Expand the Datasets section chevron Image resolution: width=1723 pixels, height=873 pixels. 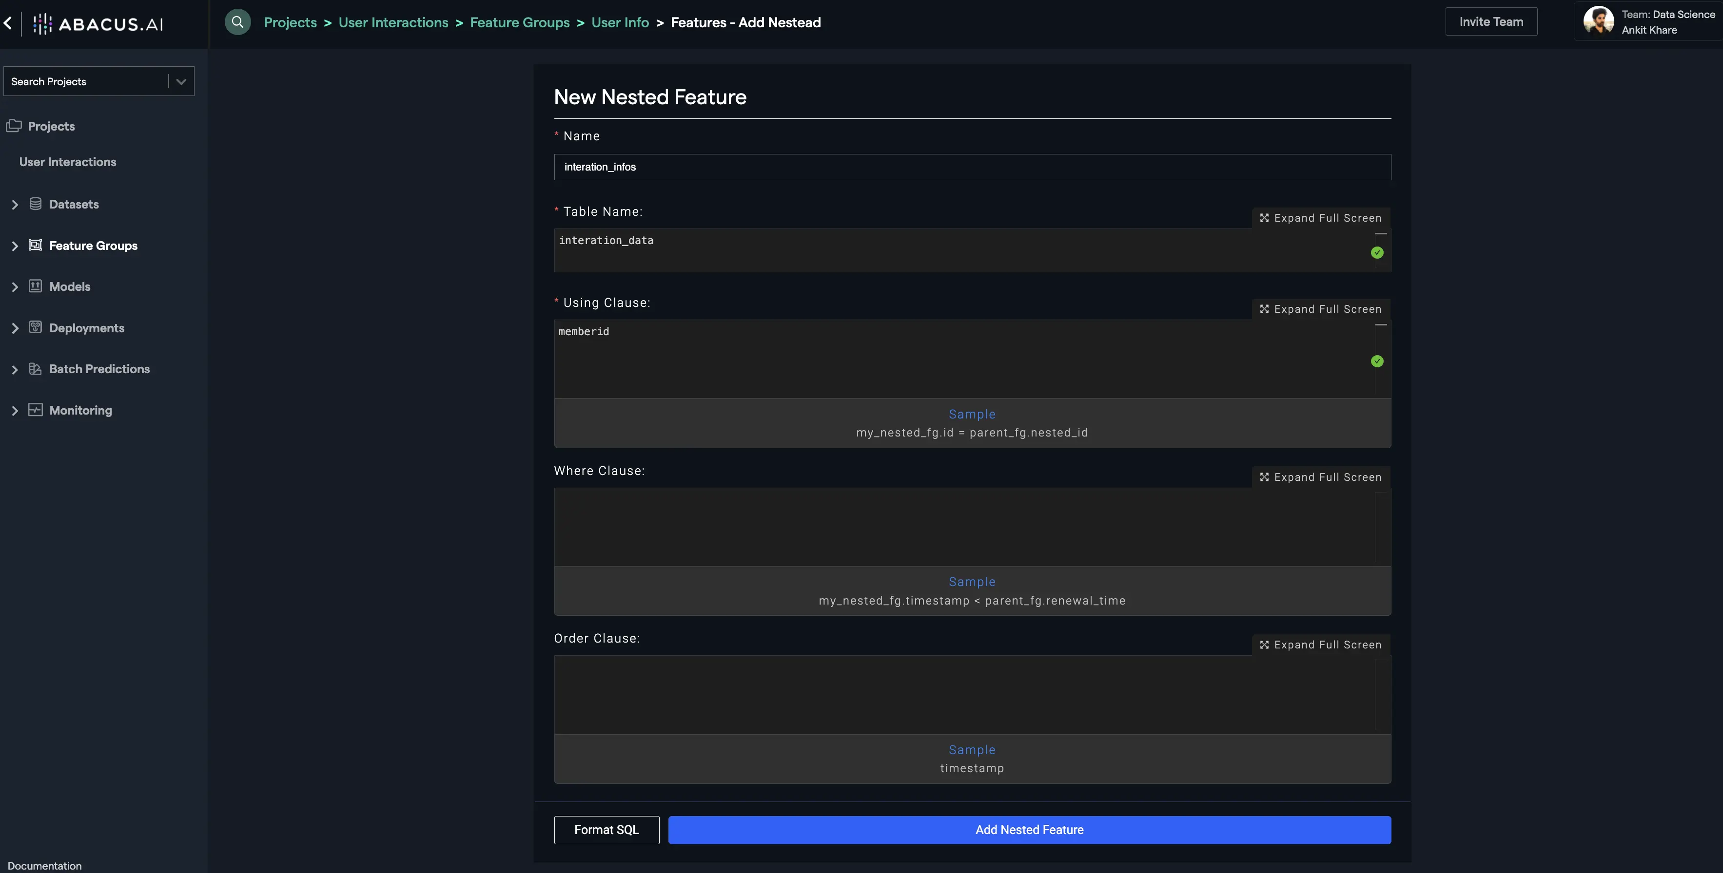point(15,205)
